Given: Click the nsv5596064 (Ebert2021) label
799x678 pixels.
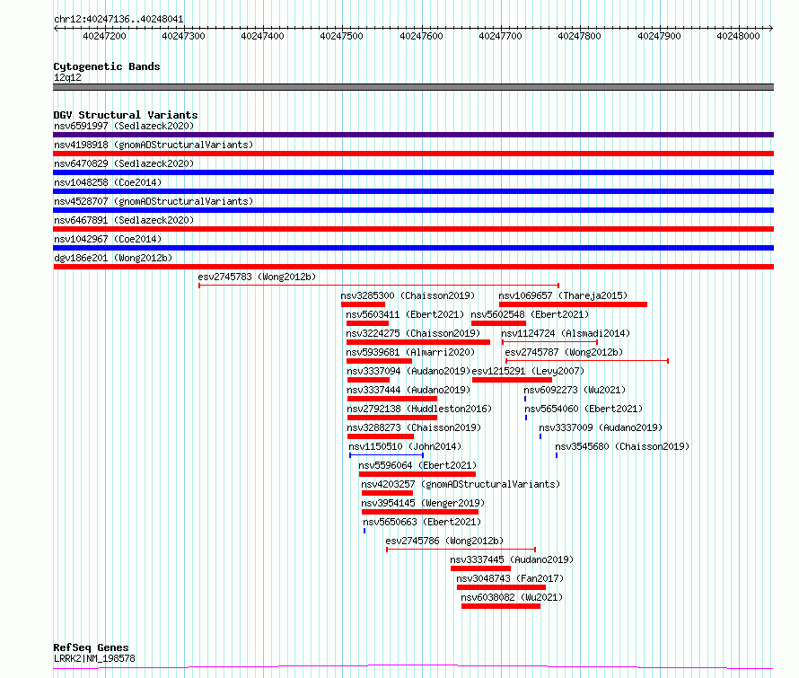Looking at the screenshot, I should coord(417,465).
